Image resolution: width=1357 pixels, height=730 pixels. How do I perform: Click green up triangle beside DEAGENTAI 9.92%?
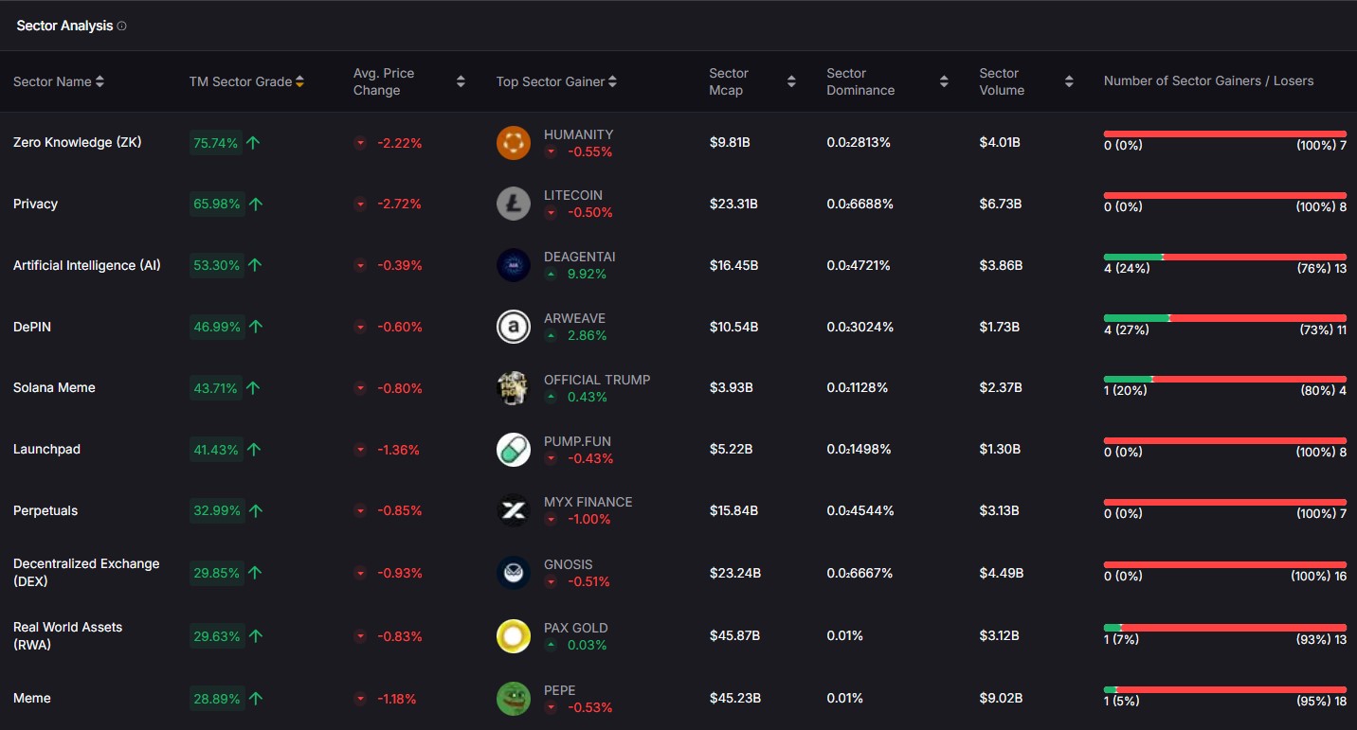point(551,275)
